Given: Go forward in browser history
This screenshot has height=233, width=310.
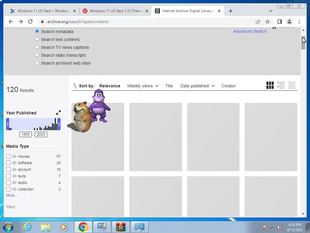Looking at the screenshot, I should [21, 22].
